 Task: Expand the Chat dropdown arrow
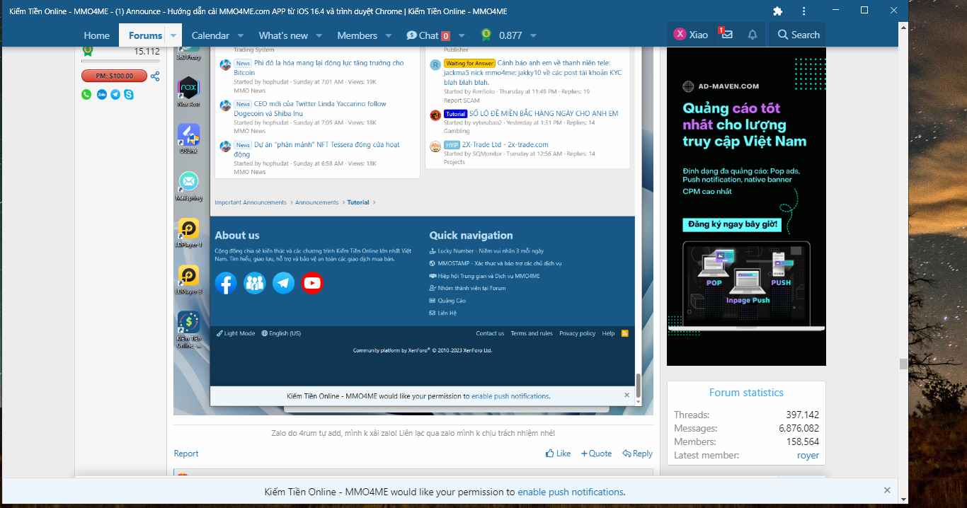[x=462, y=35]
